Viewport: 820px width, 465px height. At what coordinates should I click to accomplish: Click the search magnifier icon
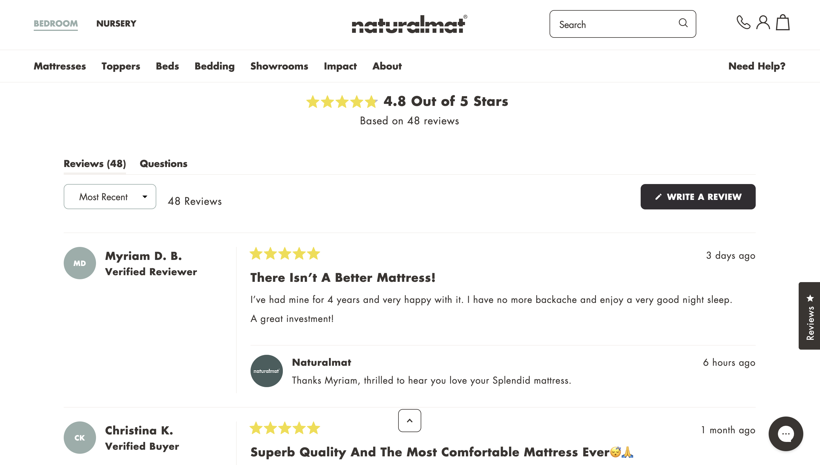683,23
